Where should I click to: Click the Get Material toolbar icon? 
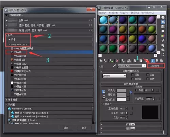(x=101, y=61)
